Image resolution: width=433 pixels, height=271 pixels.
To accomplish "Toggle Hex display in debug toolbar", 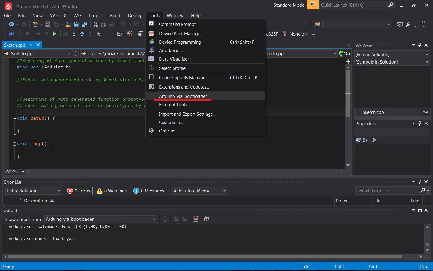I will coord(118,34).
